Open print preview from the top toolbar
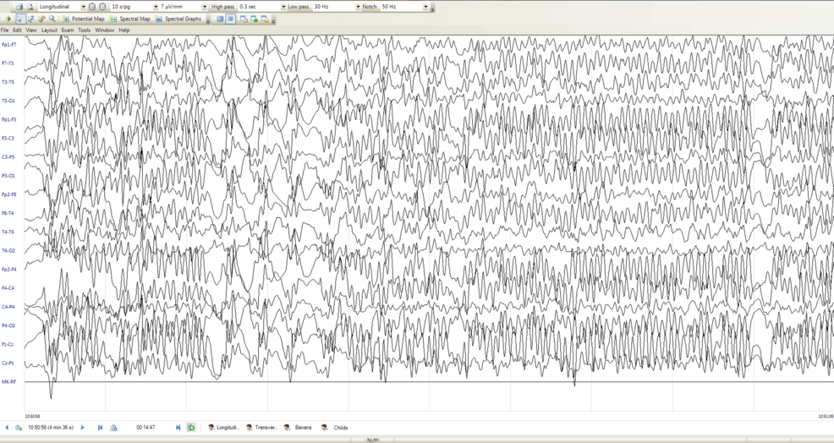This screenshot has width=834, height=443. [30, 7]
